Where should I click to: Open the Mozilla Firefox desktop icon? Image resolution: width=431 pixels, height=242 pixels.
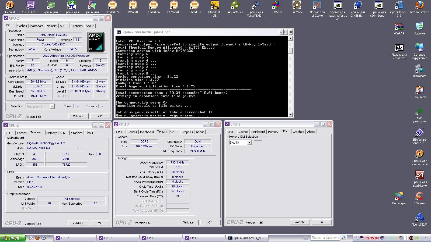[419, 7]
